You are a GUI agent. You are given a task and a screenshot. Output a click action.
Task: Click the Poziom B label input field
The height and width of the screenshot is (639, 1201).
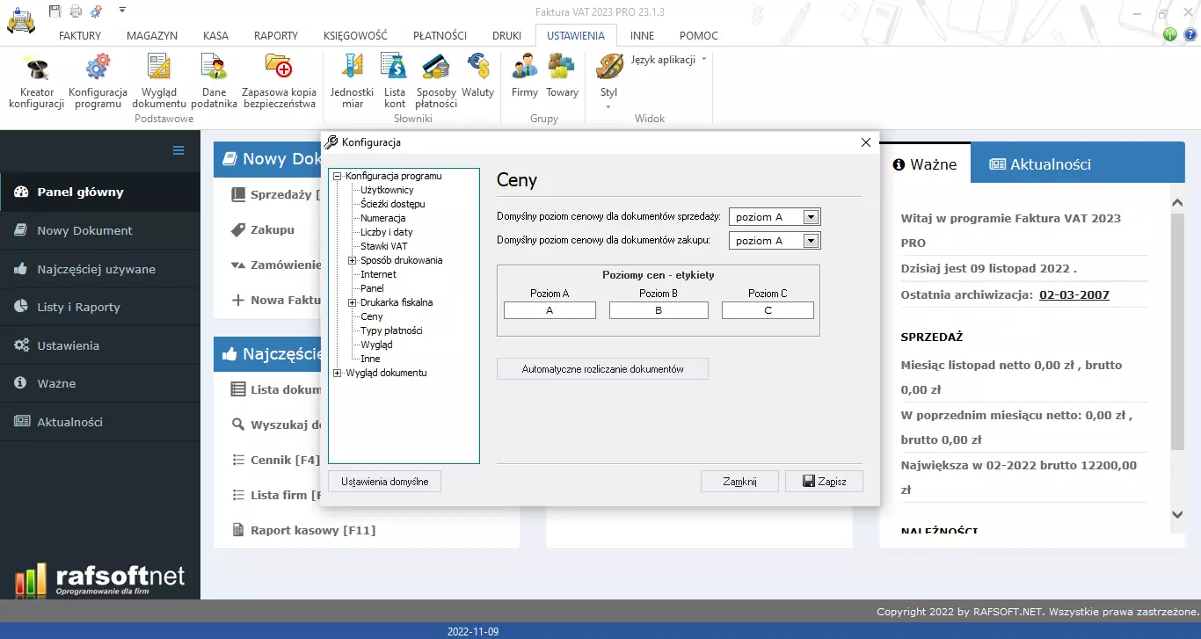[x=659, y=309]
